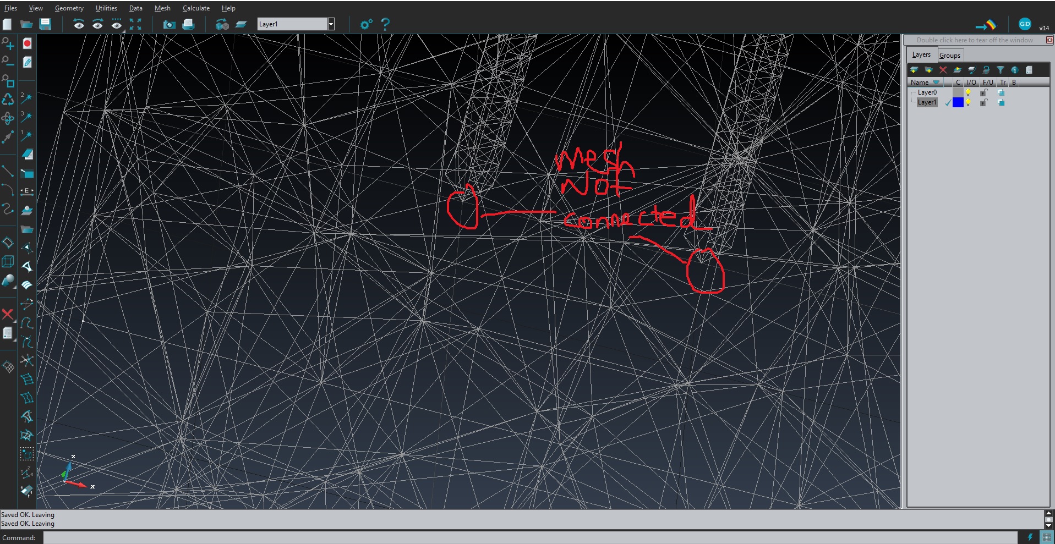Click the Save project floppy icon

click(x=45, y=24)
